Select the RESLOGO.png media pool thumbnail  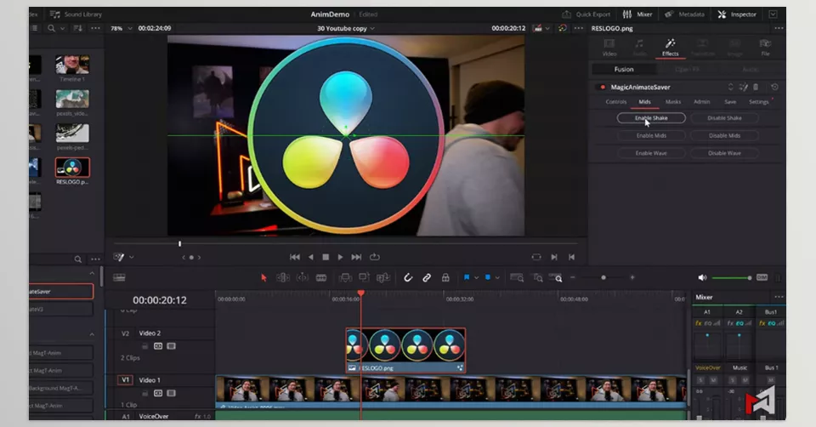click(x=72, y=168)
